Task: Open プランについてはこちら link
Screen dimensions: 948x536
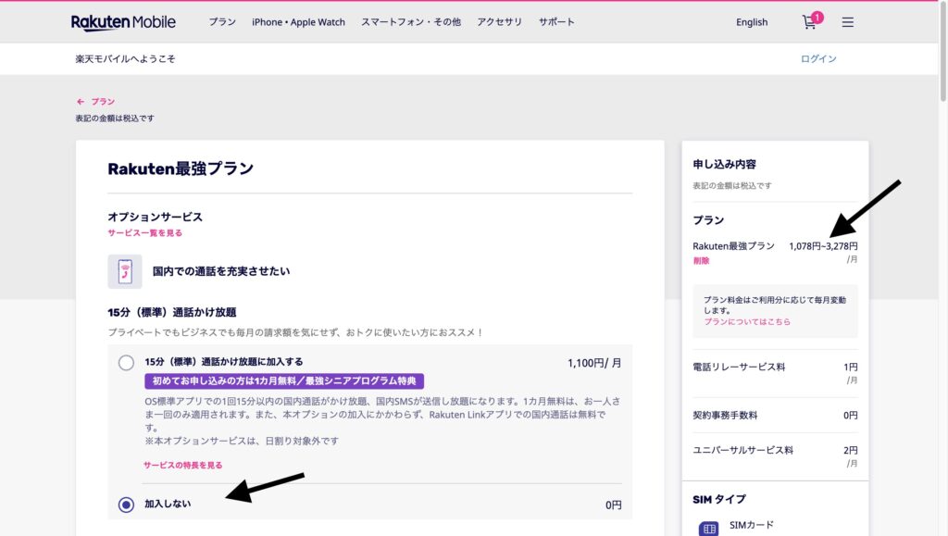Action: [x=747, y=321]
